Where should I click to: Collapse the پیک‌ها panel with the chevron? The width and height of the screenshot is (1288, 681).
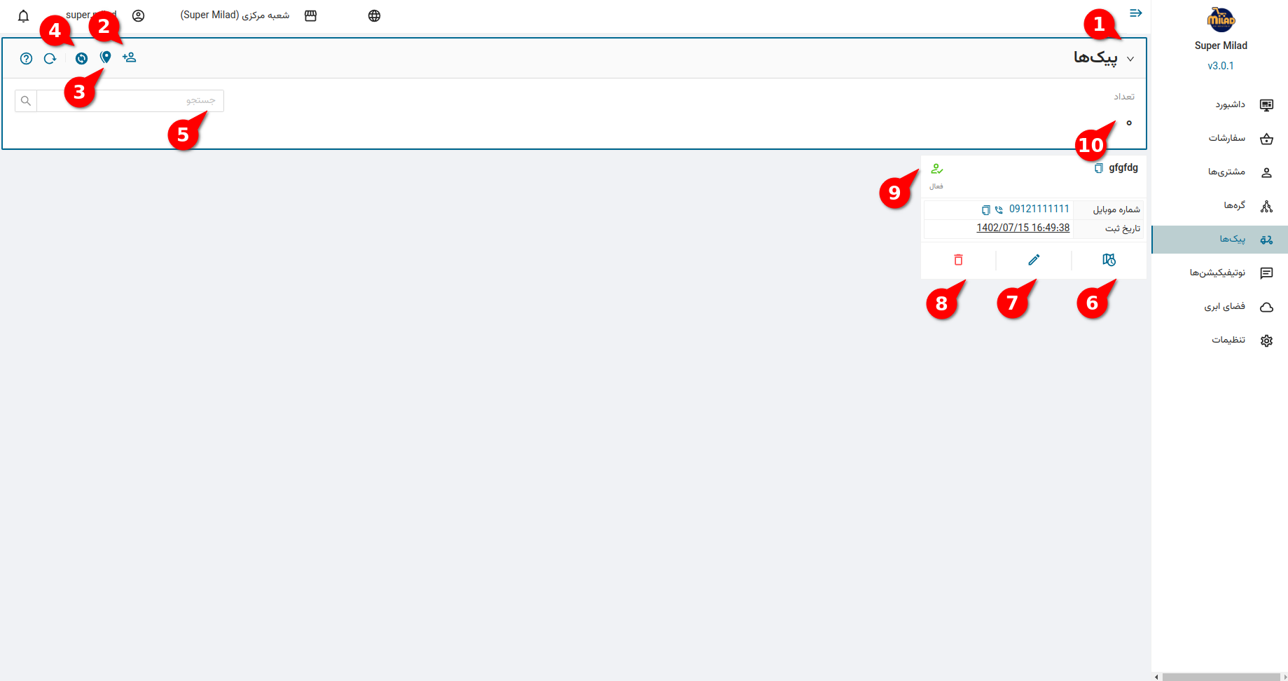pos(1130,59)
